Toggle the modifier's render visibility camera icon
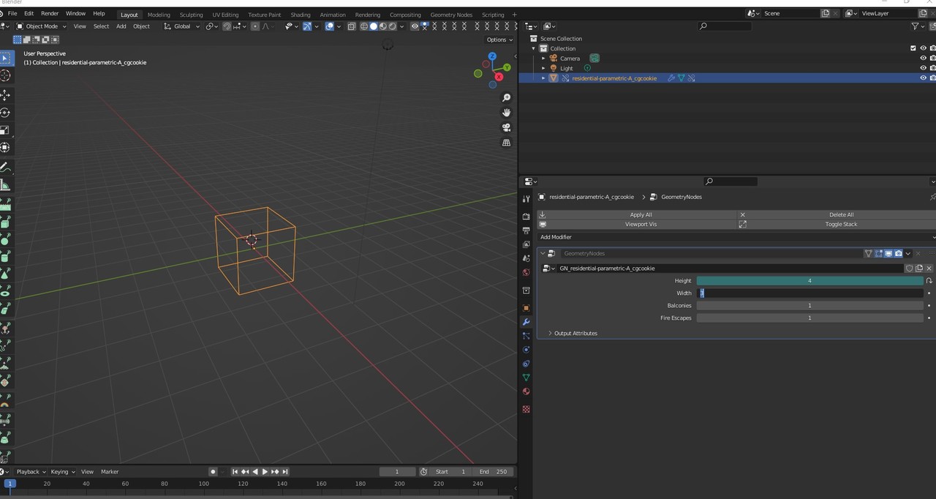 [899, 253]
